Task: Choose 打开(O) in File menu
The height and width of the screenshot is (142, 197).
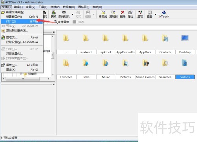Action: tap(22, 21)
